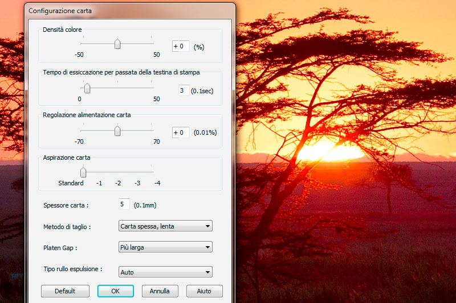456x303 pixels.
Task: Click the Tempo di essiccazione slider handle
Action: pos(87,89)
